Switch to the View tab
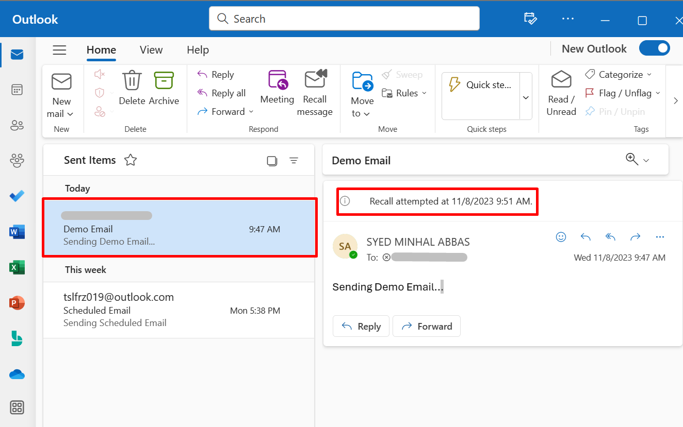 (151, 50)
